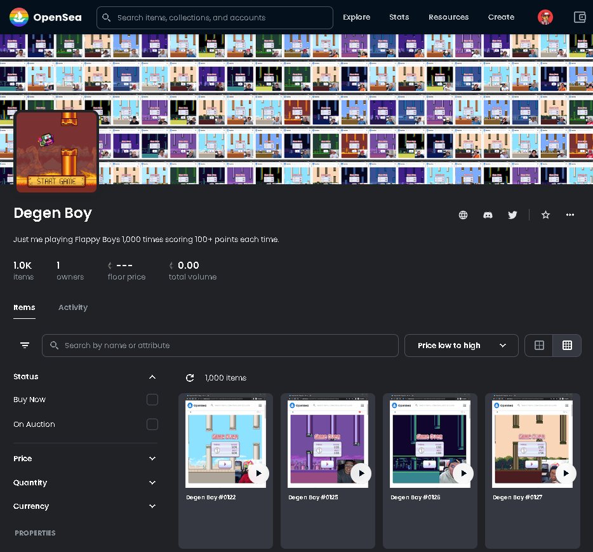The image size is (593, 552).
Task: Open Degen Boy #0126 title link
Action: pos(415,497)
